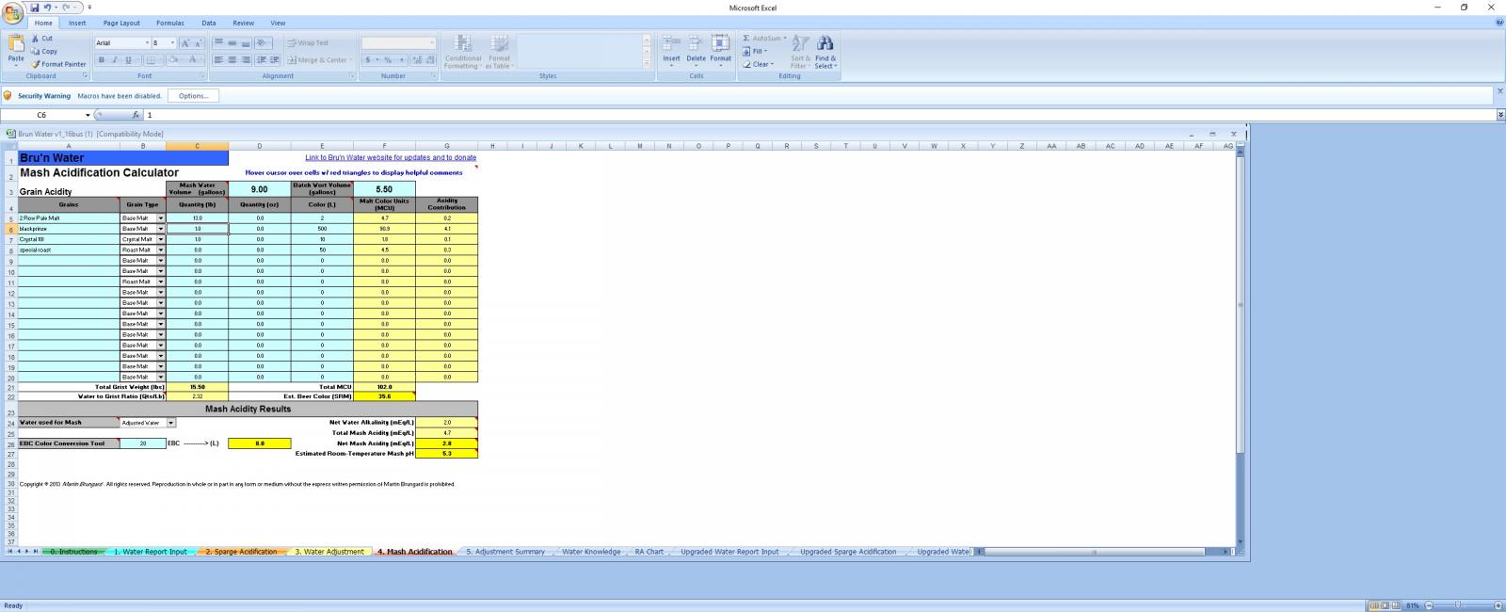
Task: Apply Underline formatting
Action: coord(128,60)
